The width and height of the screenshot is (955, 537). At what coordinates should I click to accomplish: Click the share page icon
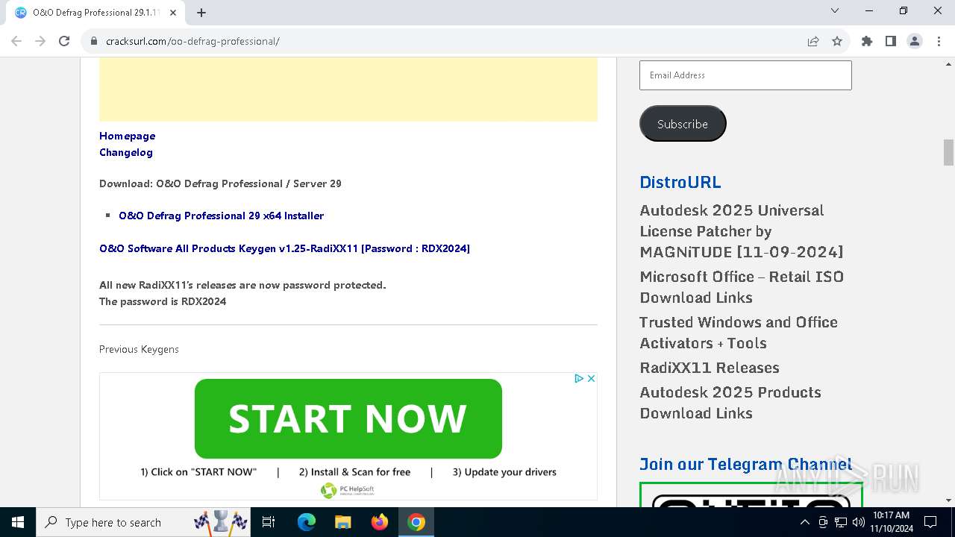pos(813,41)
